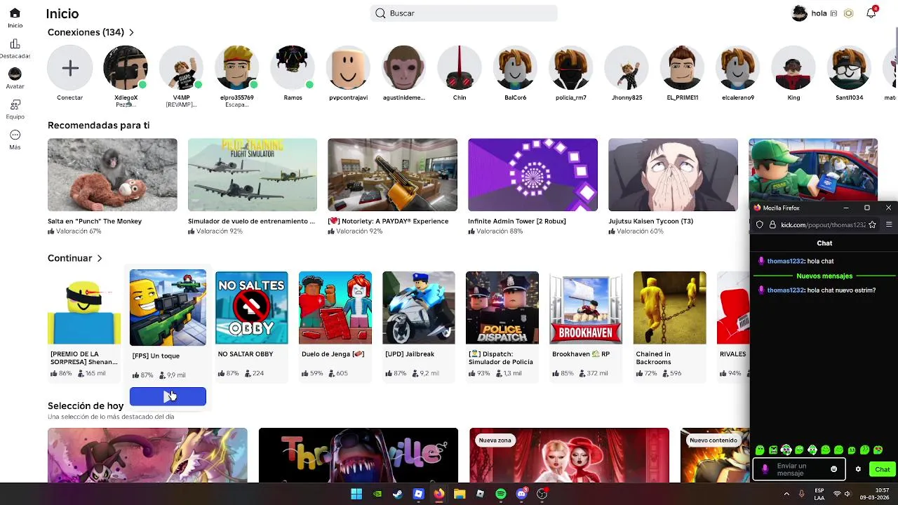Click Recomendadas para ti heading
The height and width of the screenshot is (505, 898).
point(98,125)
